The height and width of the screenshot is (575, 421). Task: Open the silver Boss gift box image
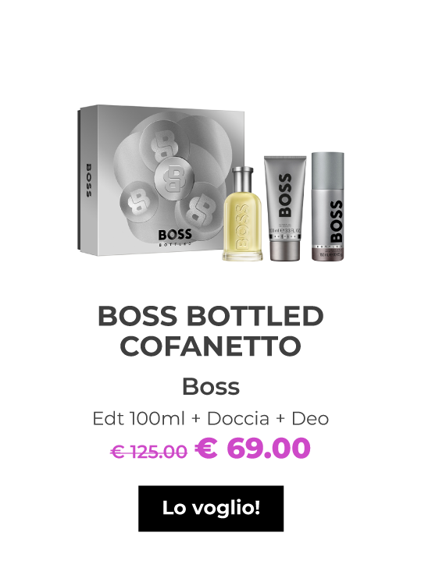point(161,180)
